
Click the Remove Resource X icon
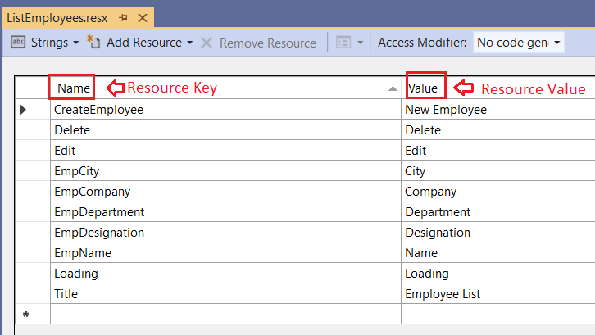(207, 43)
